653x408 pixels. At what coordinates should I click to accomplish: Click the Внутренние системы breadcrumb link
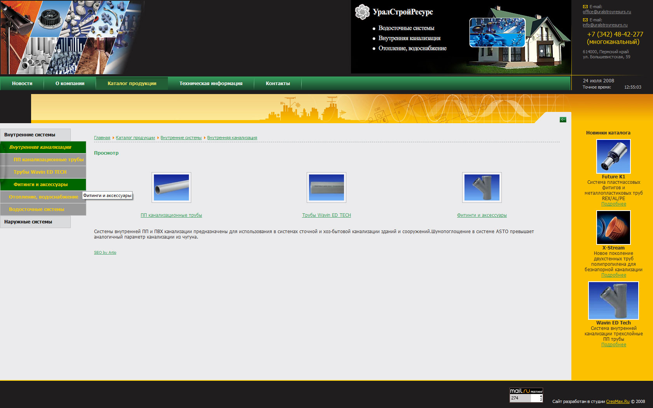click(181, 138)
